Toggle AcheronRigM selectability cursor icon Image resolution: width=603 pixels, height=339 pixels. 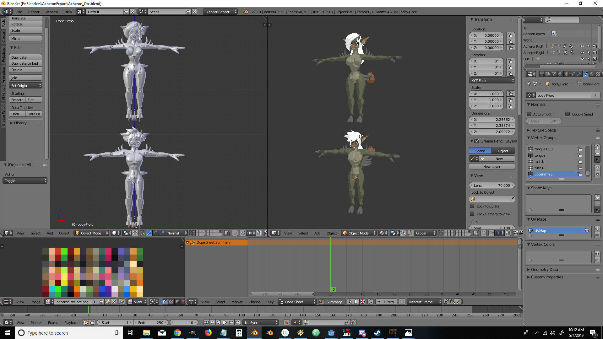(588, 52)
